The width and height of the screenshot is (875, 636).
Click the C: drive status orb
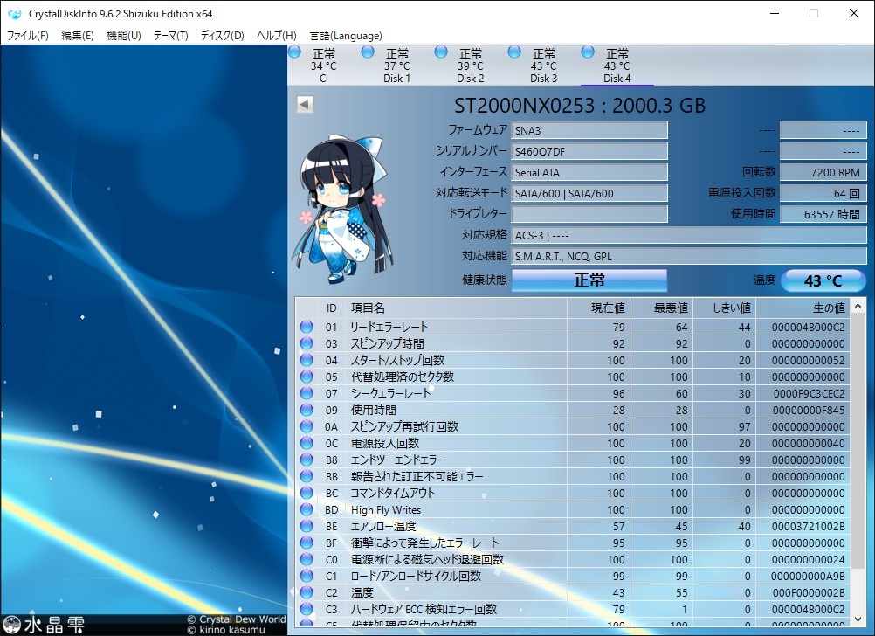click(x=294, y=52)
